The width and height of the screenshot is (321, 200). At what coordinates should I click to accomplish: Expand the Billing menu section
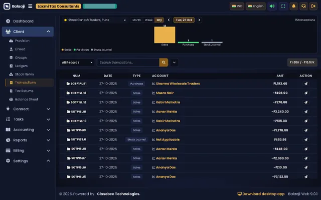point(28,150)
